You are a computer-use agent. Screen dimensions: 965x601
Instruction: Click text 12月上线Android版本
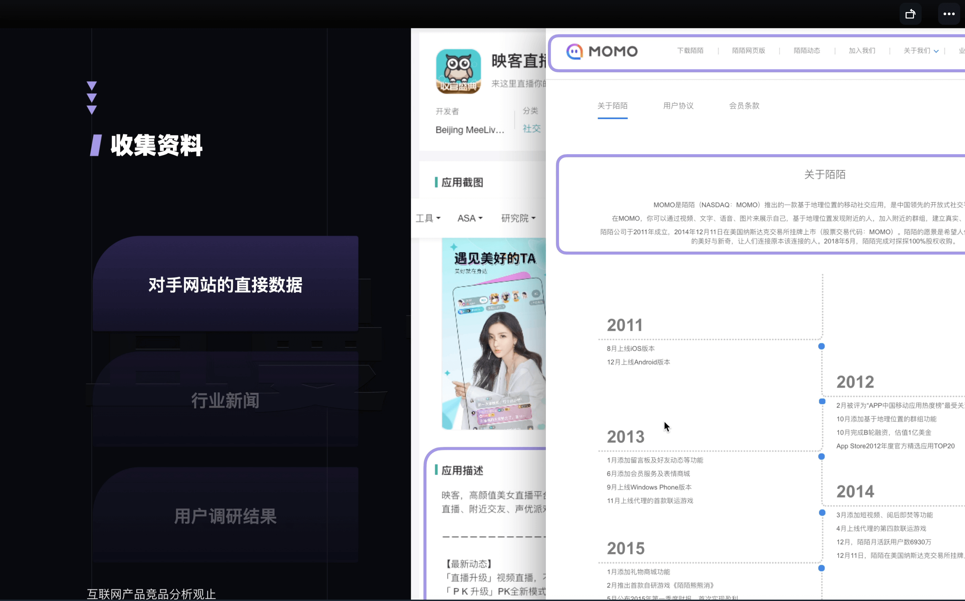pyautogui.click(x=638, y=362)
